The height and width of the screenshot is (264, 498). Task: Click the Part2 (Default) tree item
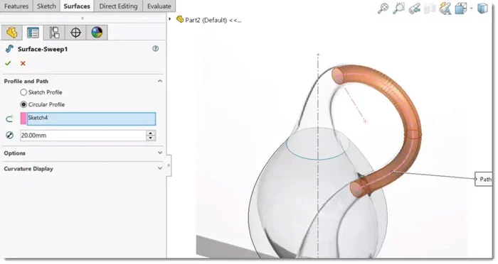209,20
